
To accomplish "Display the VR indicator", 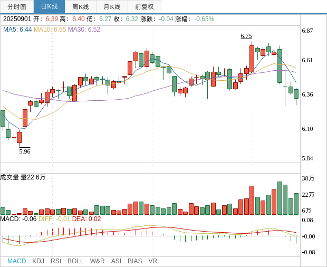I will tap(153, 261).
